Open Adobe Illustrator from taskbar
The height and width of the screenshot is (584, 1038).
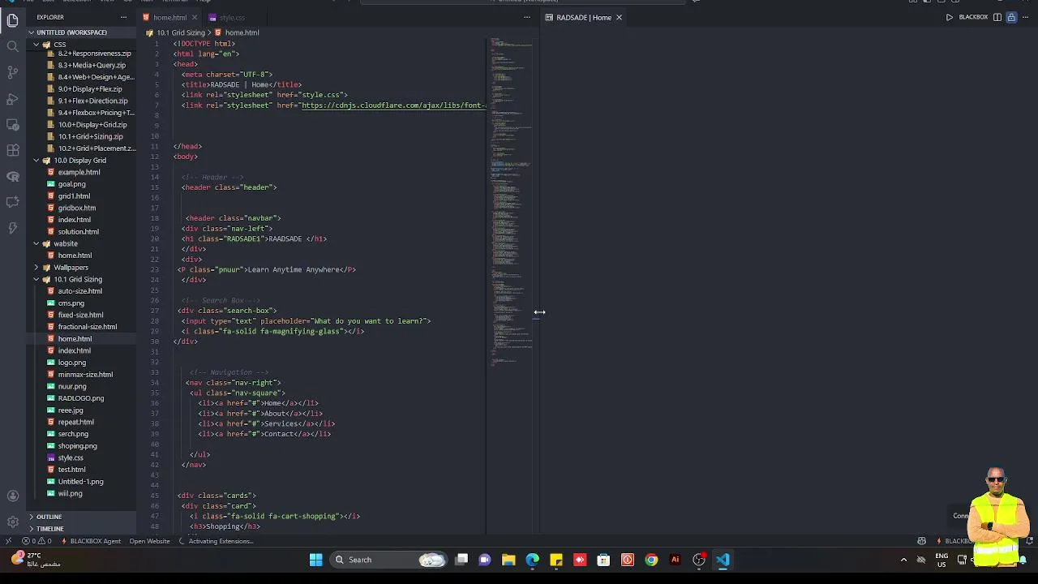coord(675,560)
